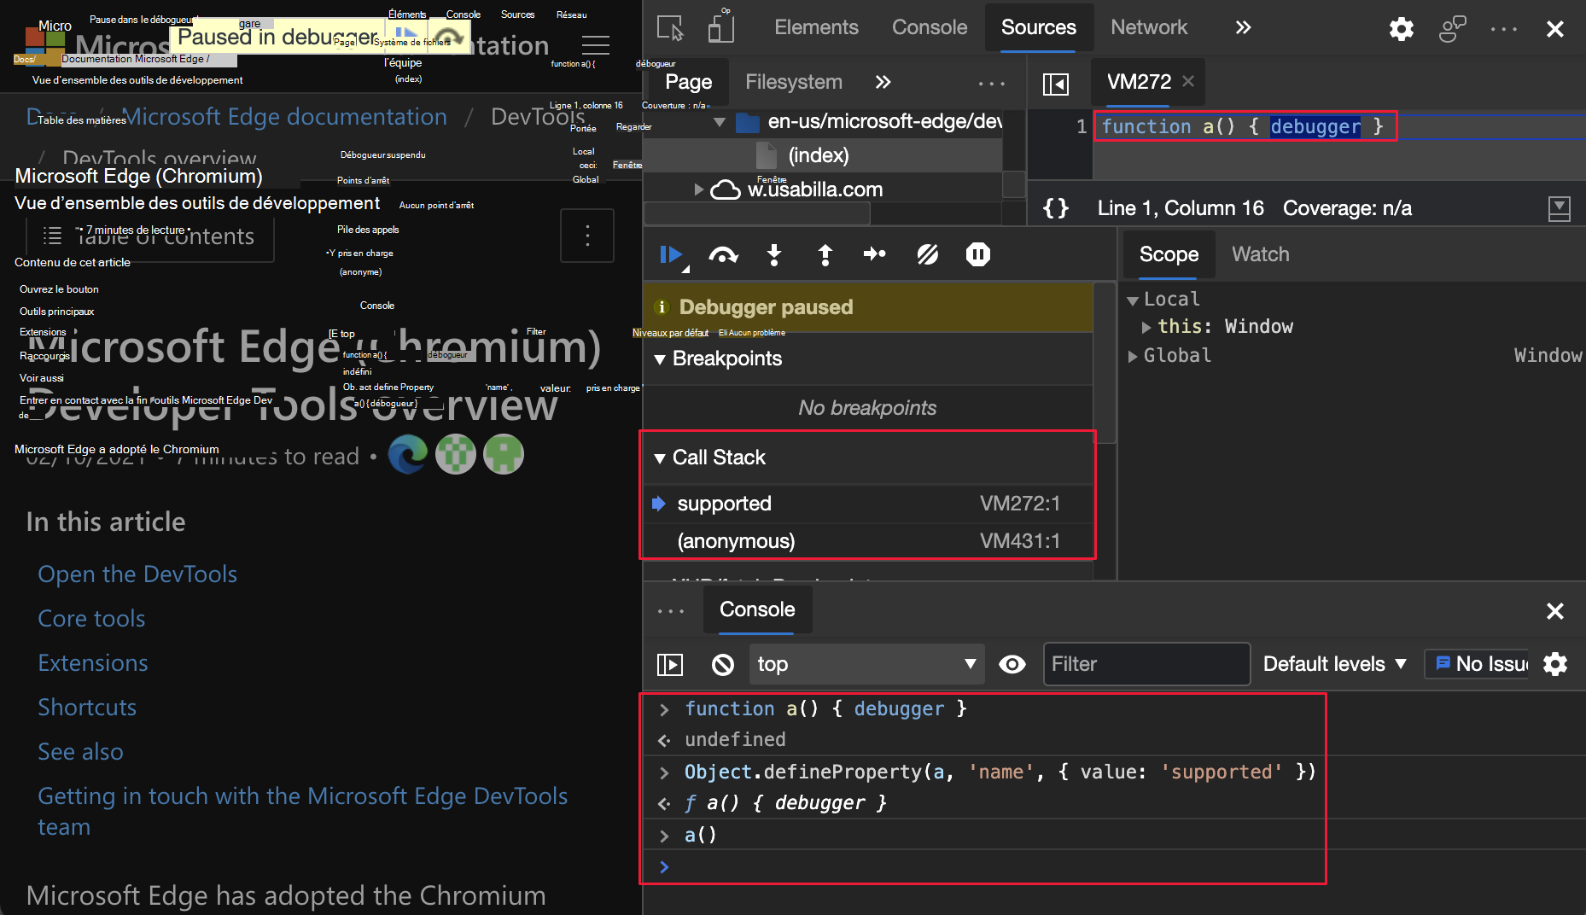The image size is (1586, 915).
Task: Close the console drawer
Action: pos(1554,611)
